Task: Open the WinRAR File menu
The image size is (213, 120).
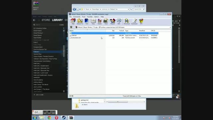Action: pyautogui.click(x=70, y=17)
